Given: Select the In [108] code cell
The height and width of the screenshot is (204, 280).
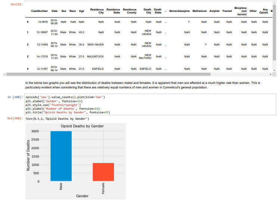Looking at the screenshot, I should (x=149, y=105).
